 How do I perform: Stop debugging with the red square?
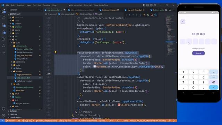pos(152,15)
